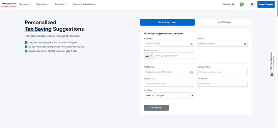Viewport: 278px width, 130px height.
Task: Open WhatsApp chat icon in header
Action: coord(242,5)
